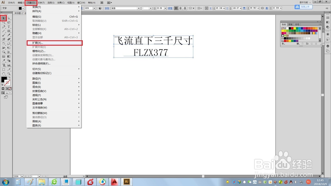Open the 基本功能 workspace switcher
Screen dimensions: 331x186
[x=305, y=2]
